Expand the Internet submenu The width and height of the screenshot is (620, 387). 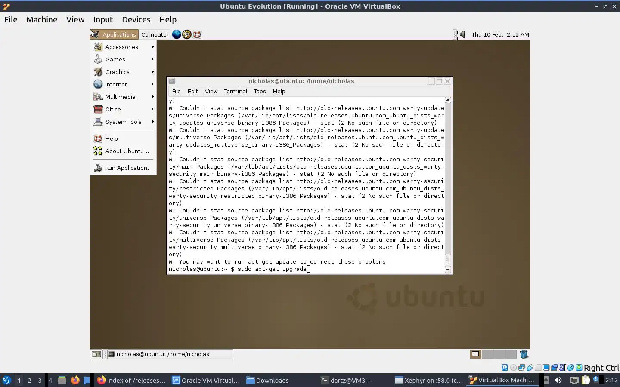click(124, 84)
